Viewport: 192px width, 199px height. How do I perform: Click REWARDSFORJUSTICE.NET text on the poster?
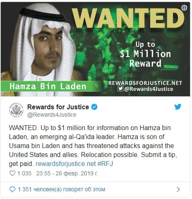[145, 83]
